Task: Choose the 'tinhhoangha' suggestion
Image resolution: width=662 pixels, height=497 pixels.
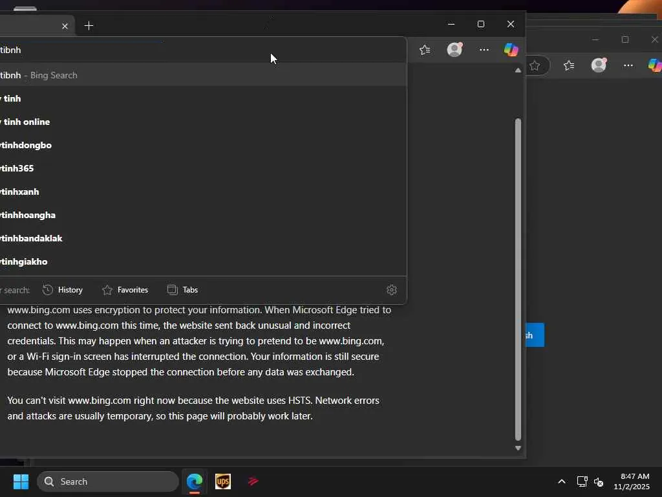Action: pyautogui.click(x=202, y=215)
